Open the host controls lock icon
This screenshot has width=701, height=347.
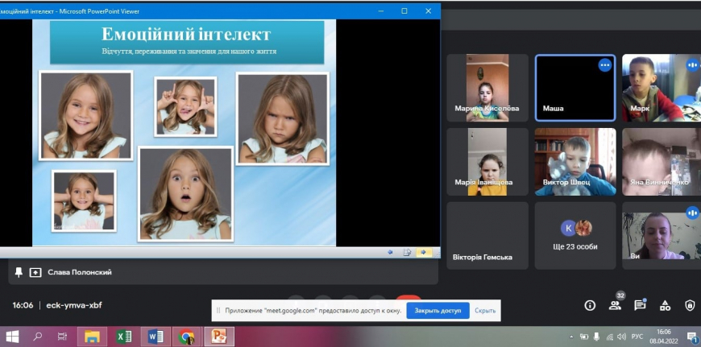(x=690, y=306)
